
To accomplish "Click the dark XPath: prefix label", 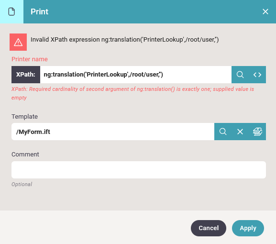I will tap(26, 75).
